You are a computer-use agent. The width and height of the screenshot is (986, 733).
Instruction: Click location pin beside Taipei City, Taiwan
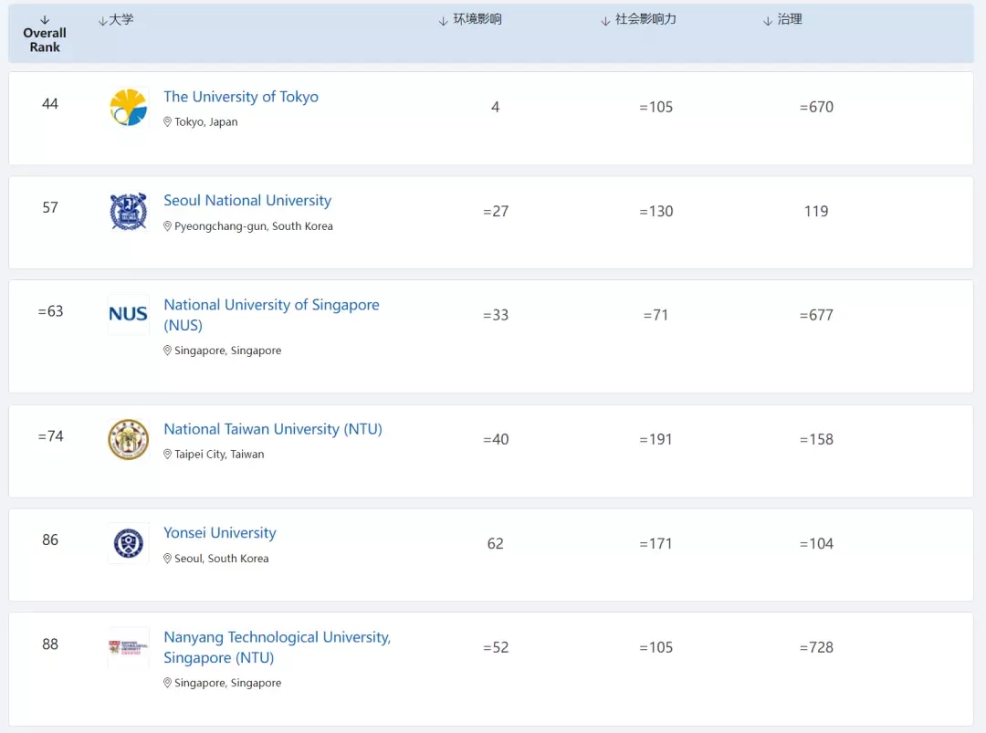point(167,455)
